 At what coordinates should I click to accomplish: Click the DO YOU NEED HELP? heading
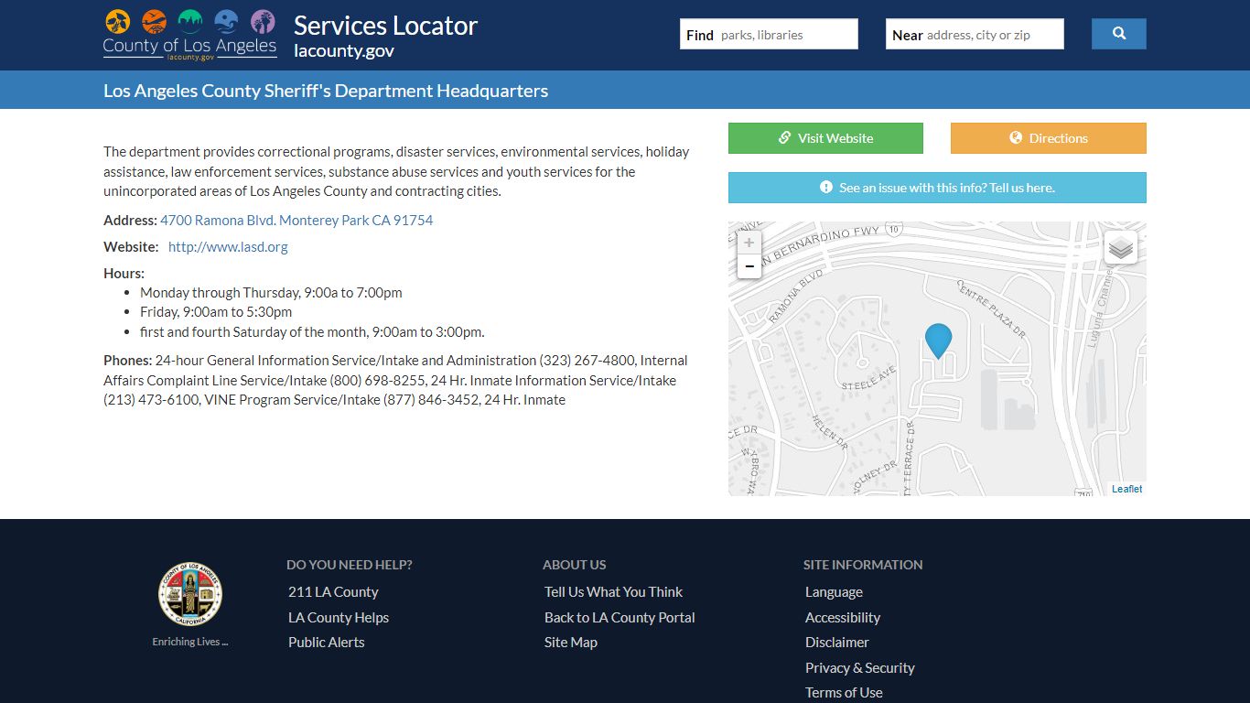[350, 565]
